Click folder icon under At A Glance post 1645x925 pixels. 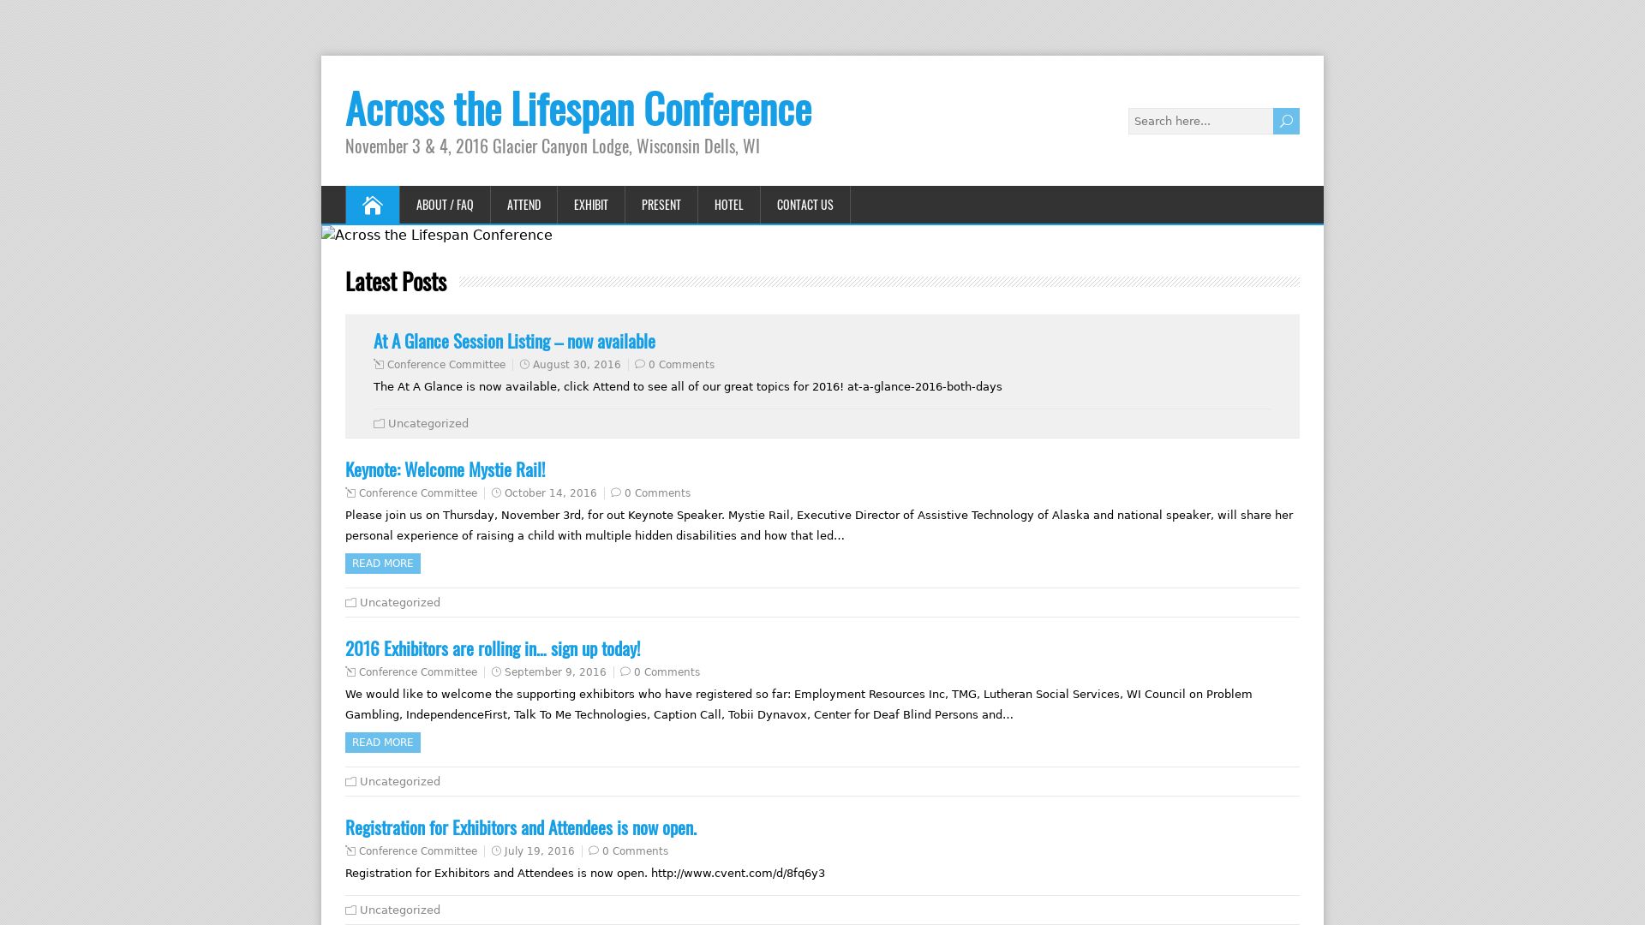379,424
